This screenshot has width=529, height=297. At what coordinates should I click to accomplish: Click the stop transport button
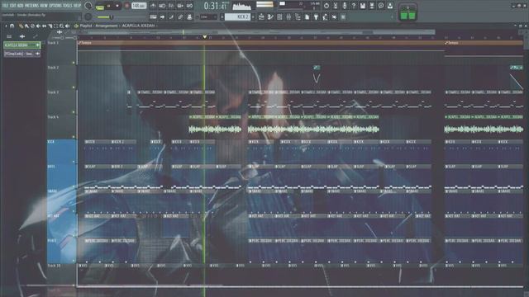117,6
